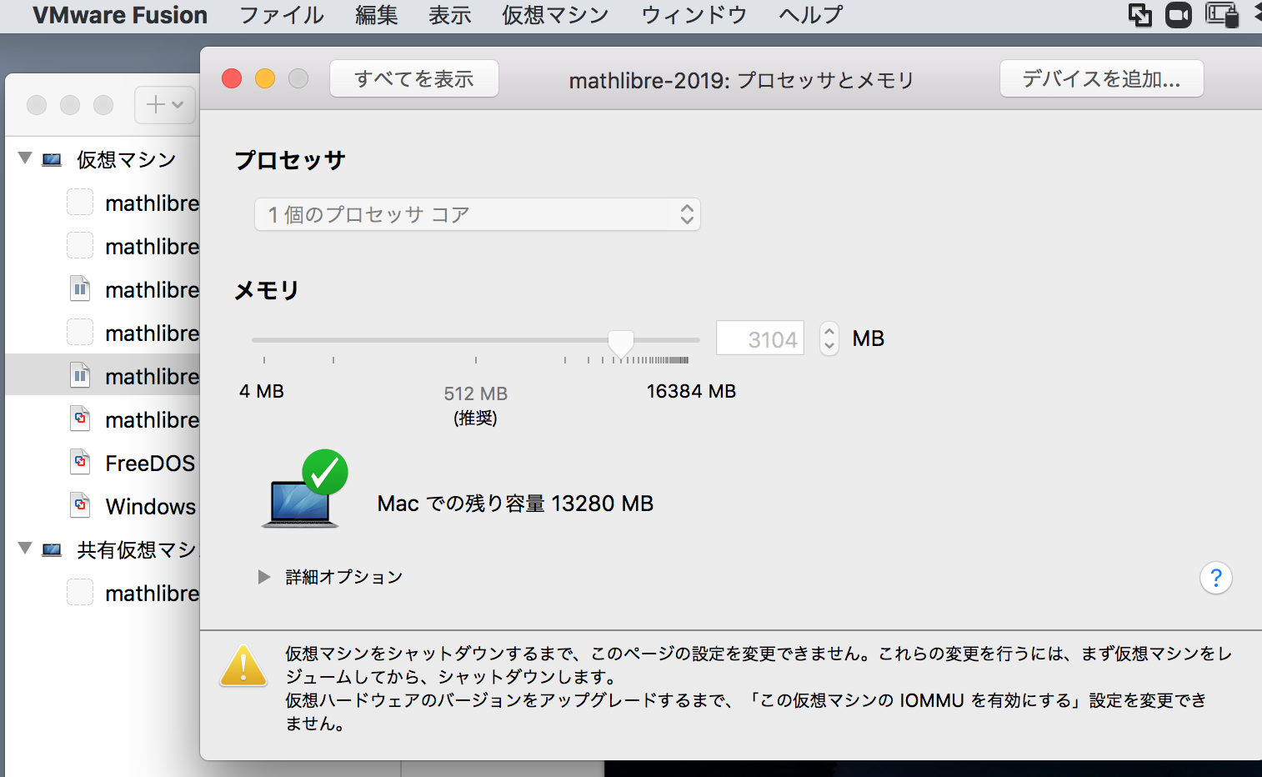
Task: Click the Windows VM document icon
Action: (x=80, y=504)
